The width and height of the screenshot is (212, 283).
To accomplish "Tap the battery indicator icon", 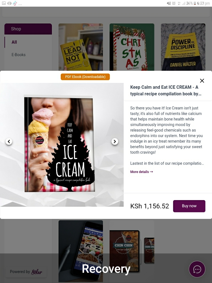I will [195, 3].
